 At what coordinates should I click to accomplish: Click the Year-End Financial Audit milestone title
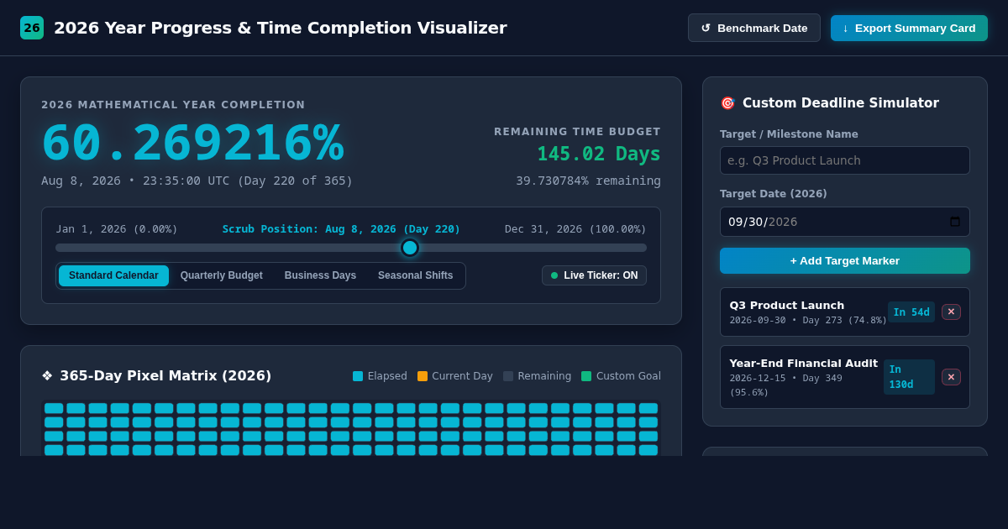pyautogui.click(x=803, y=363)
